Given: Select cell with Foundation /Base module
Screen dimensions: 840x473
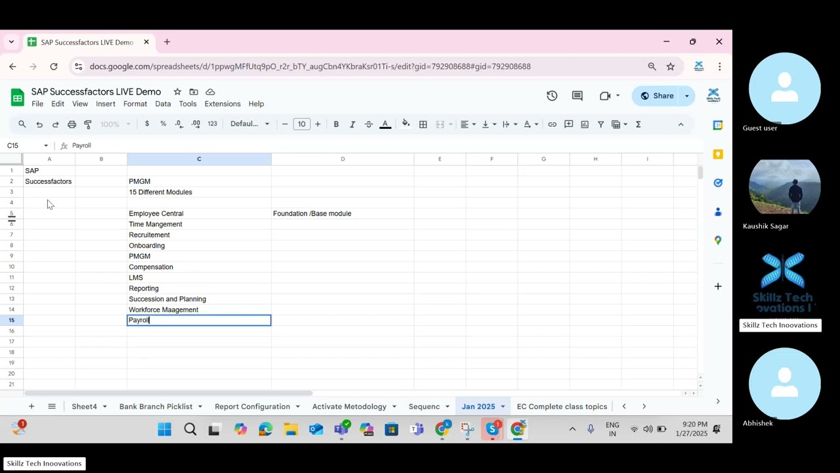Looking at the screenshot, I should [x=343, y=214].
